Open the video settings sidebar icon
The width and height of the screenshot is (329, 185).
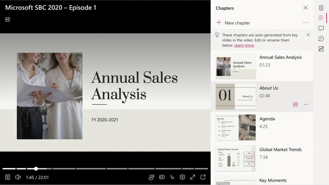click(321, 49)
